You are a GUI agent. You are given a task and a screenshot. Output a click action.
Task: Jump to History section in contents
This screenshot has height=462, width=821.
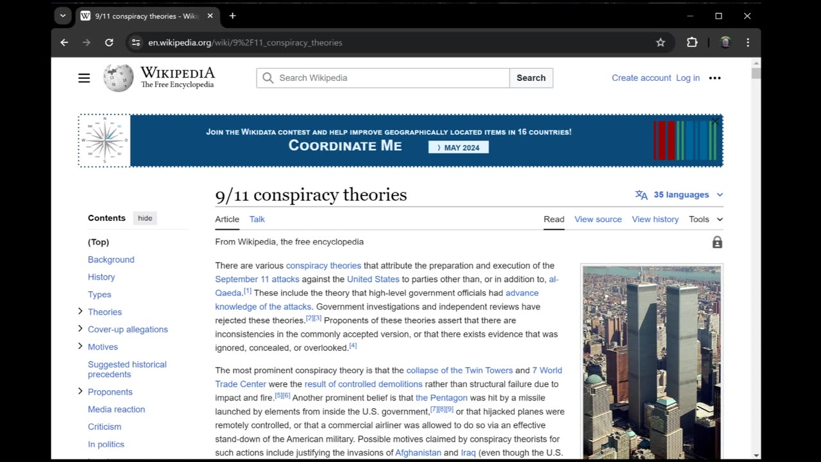click(x=101, y=277)
